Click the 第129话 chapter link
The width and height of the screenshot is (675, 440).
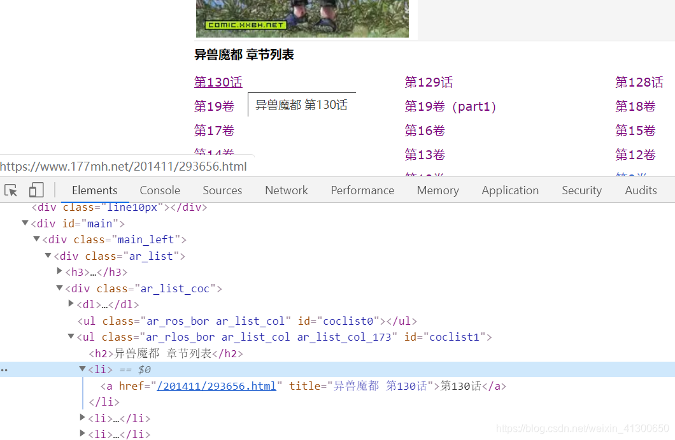(429, 82)
